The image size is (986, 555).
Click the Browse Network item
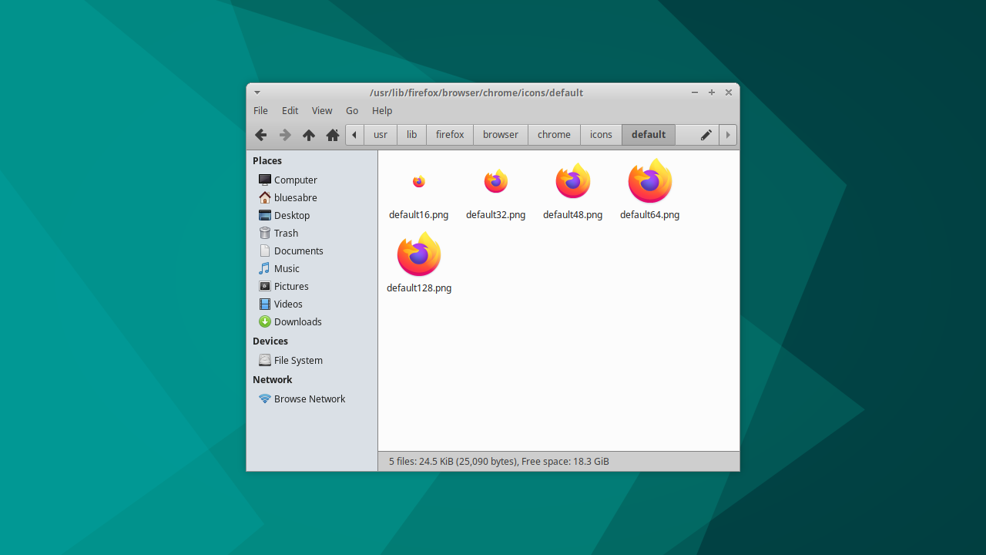(309, 399)
